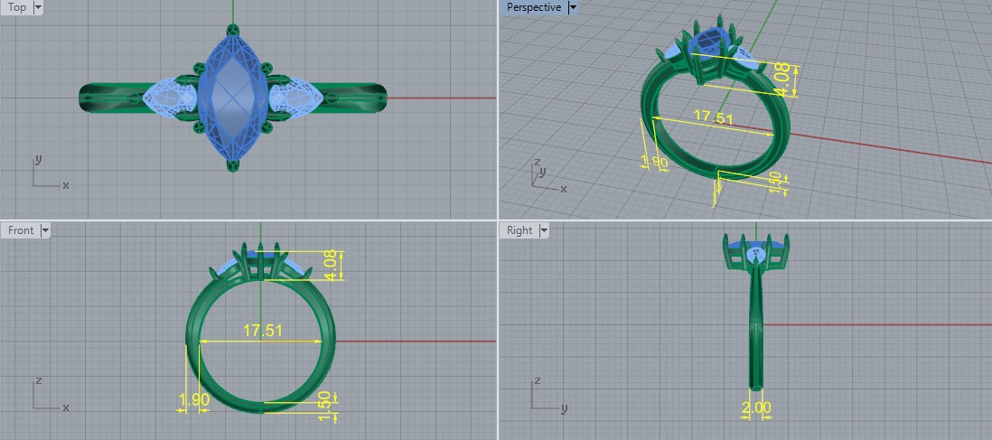The width and height of the screenshot is (992, 440).
Task: Open the Right viewport dropdown arrow
Action: pos(544,230)
